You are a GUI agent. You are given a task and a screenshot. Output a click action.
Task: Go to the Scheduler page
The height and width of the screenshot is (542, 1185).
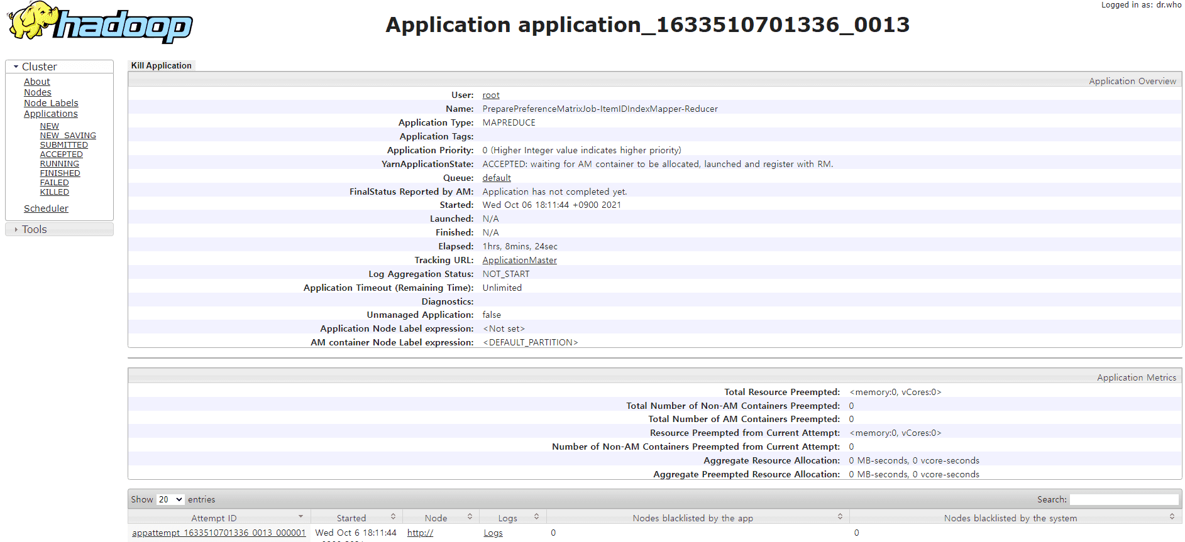[46, 209]
